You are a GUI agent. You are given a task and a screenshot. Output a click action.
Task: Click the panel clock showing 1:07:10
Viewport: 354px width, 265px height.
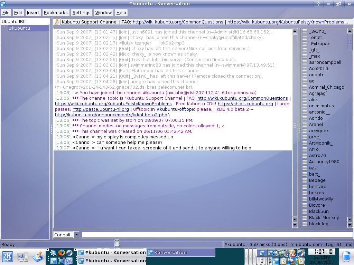(x=322, y=252)
